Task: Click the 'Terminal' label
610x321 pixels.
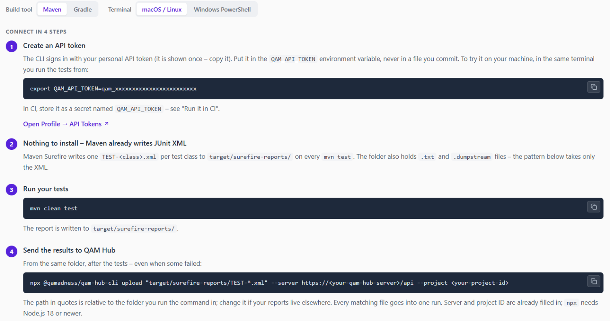Action: (x=120, y=10)
